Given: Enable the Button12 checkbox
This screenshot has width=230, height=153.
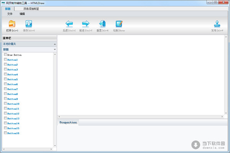Looking at the screenshot, I should (x=5, y=113).
